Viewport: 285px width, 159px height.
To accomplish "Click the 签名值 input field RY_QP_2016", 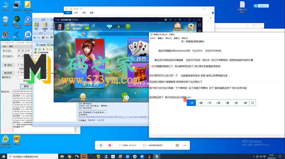I will click(25, 51).
